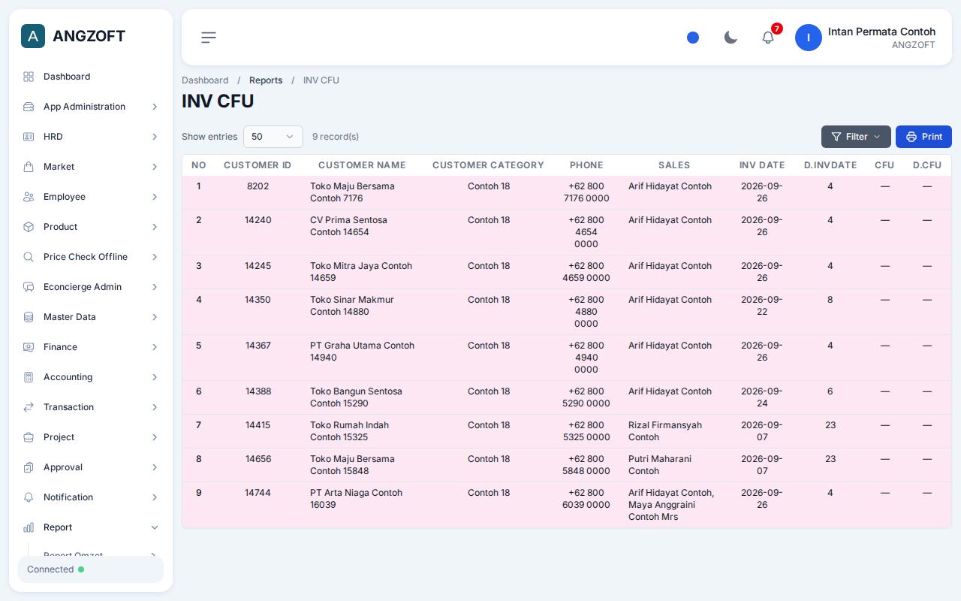Viewport: 961px width, 601px height.
Task: Toggle dark mode moon icon
Action: click(731, 38)
